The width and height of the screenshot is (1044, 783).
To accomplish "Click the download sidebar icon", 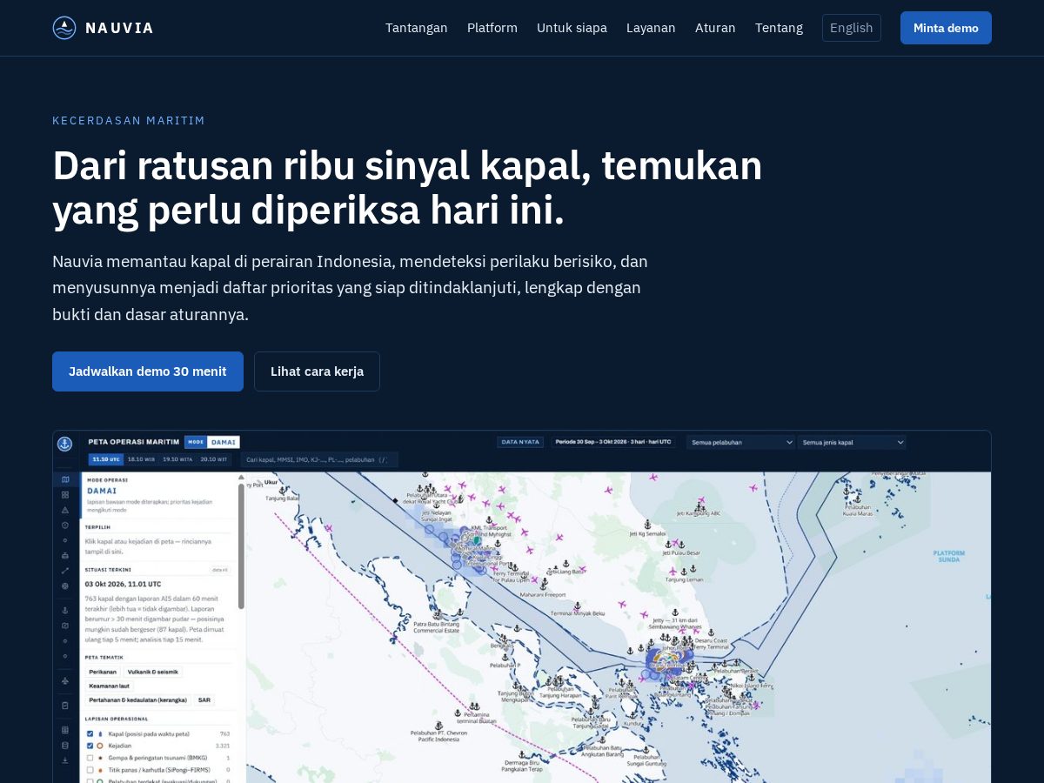I will (x=65, y=760).
